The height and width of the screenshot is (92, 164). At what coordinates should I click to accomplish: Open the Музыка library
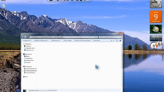click(28, 62)
